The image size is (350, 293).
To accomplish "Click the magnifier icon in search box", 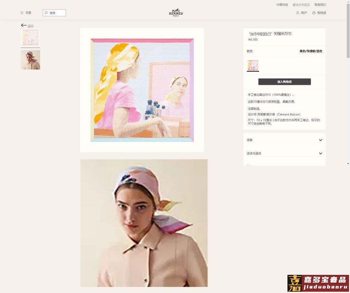I will pyautogui.click(x=46, y=13).
